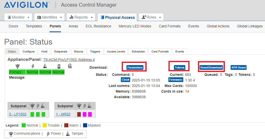Click the TS-ACM-Pro/LP1502 appliance link
The height and width of the screenshot is (139, 265).
(69, 60)
